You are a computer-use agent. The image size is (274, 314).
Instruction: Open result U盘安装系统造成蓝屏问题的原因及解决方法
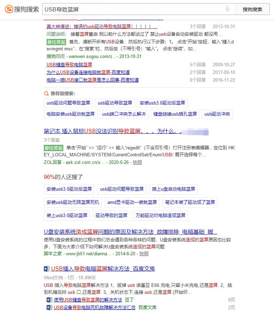point(130,232)
